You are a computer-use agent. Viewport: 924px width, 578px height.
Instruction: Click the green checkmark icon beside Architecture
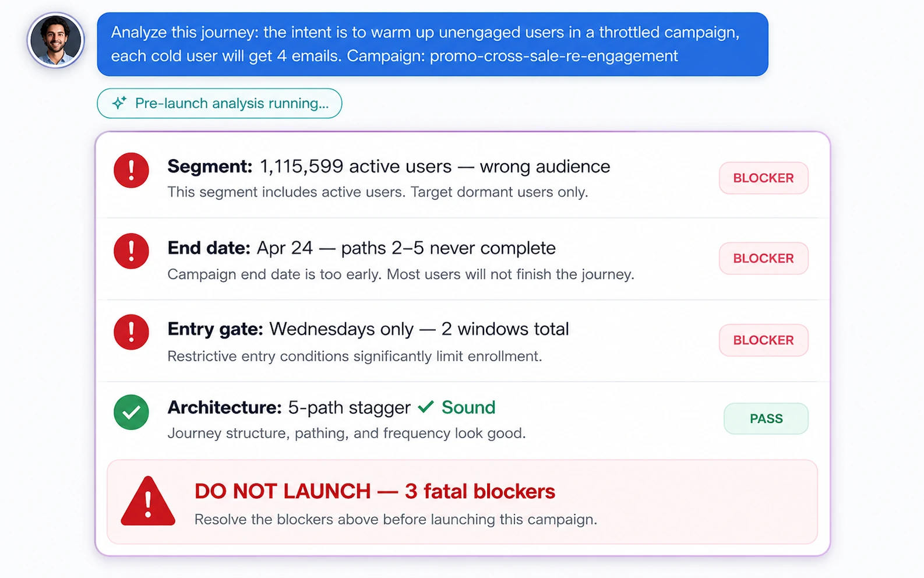pos(131,413)
